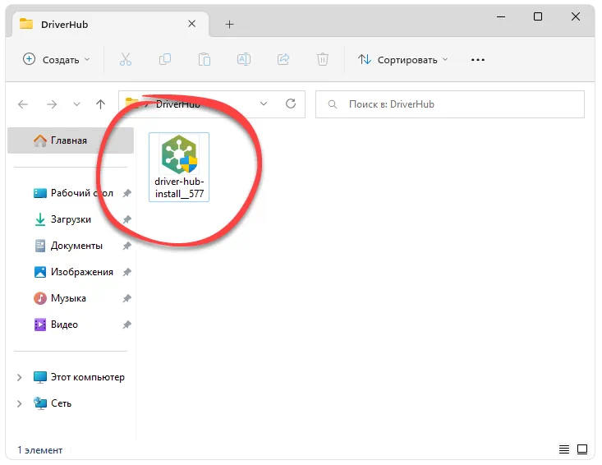602x465 pixels.
Task: Switch to large icons view
Action: coord(582,449)
